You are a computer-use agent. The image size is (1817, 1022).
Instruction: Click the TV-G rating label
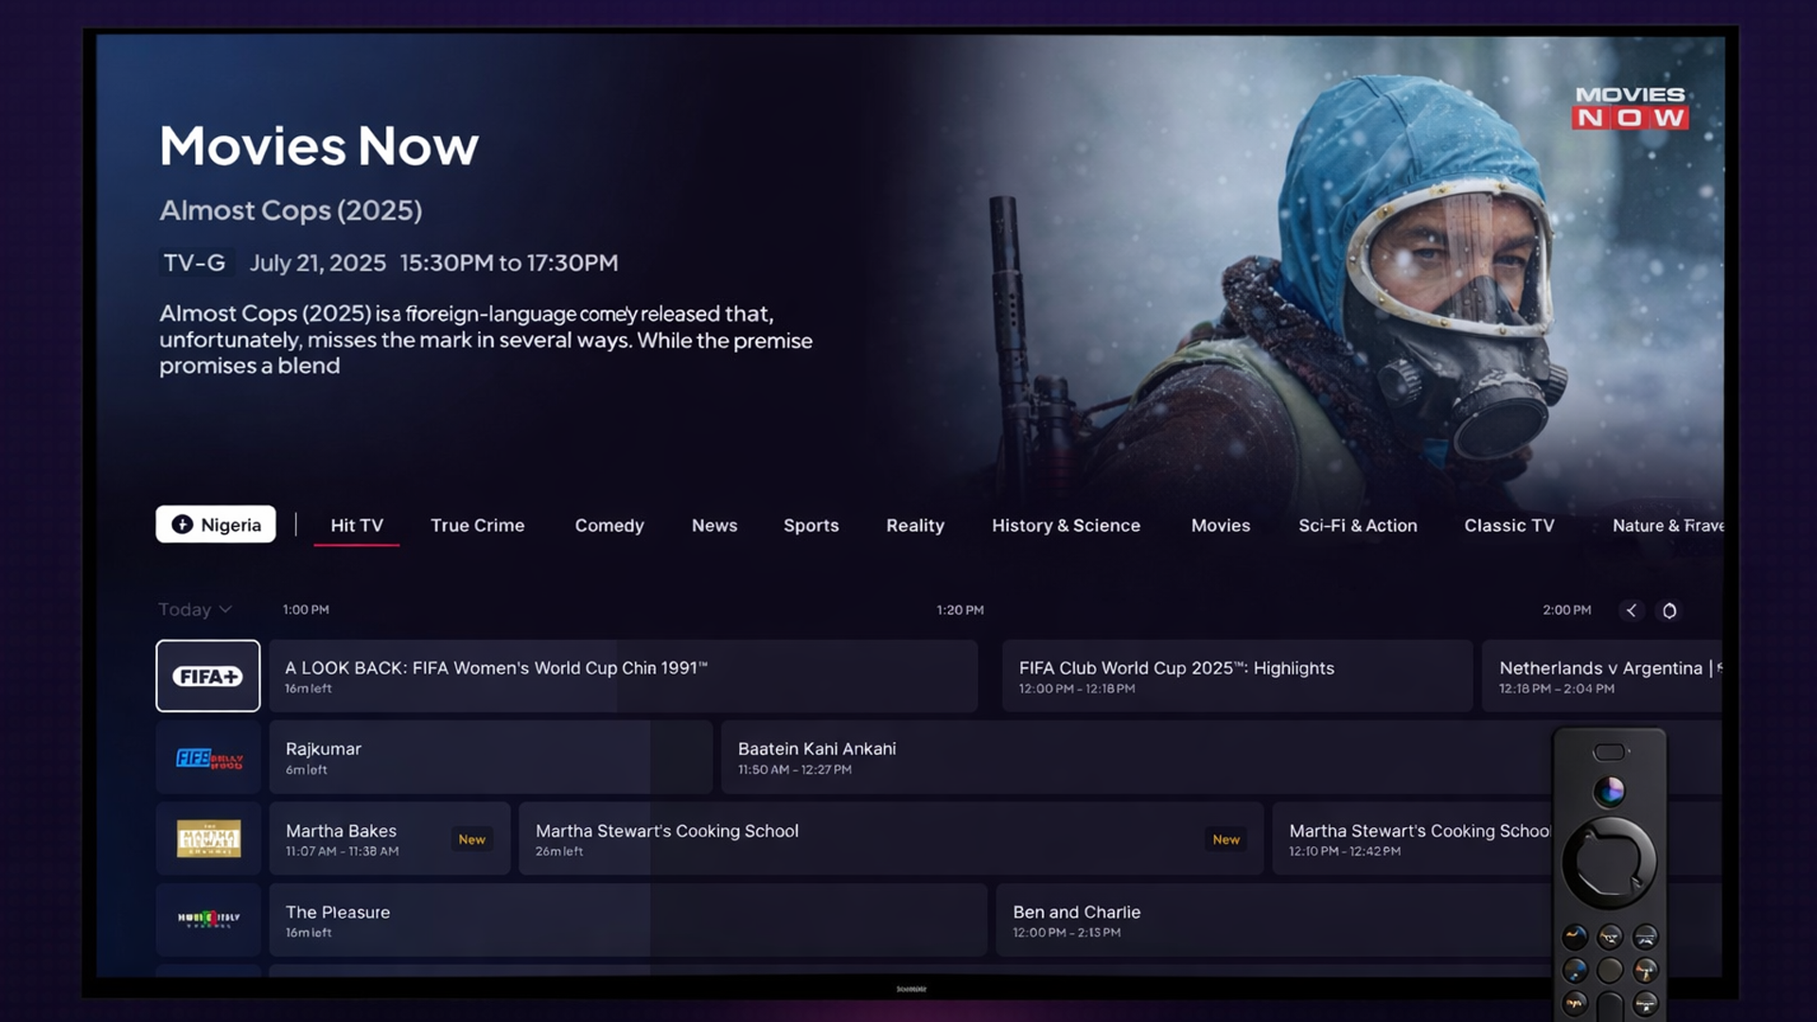tap(194, 263)
